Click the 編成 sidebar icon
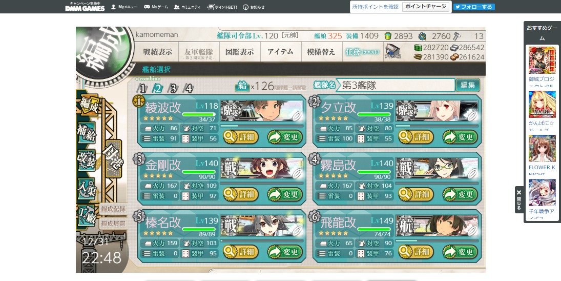Viewport: 561px width, 281px height. (x=87, y=104)
